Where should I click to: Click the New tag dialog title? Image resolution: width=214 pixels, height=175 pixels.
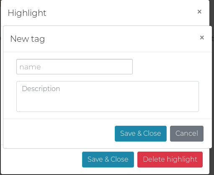(x=28, y=39)
